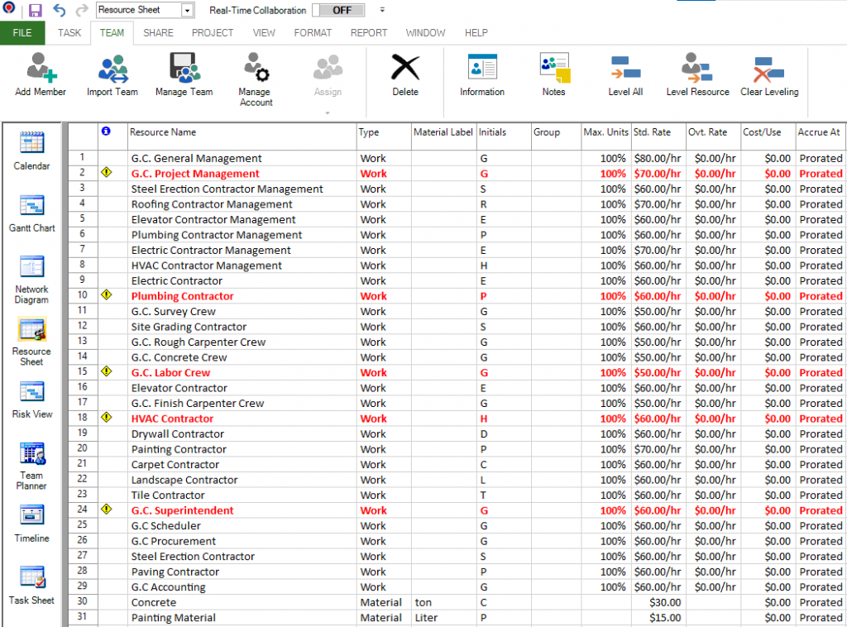Image resolution: width=847 pixels, height=627 pixels.
Task: Expand the quick access toolbar customization arrow
Action: tap(380, 11)
